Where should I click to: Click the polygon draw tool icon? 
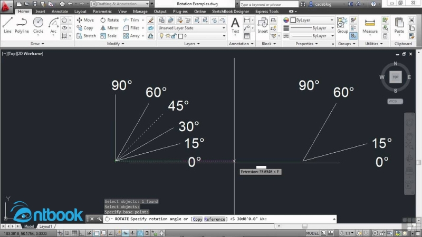tap(64, 20)
